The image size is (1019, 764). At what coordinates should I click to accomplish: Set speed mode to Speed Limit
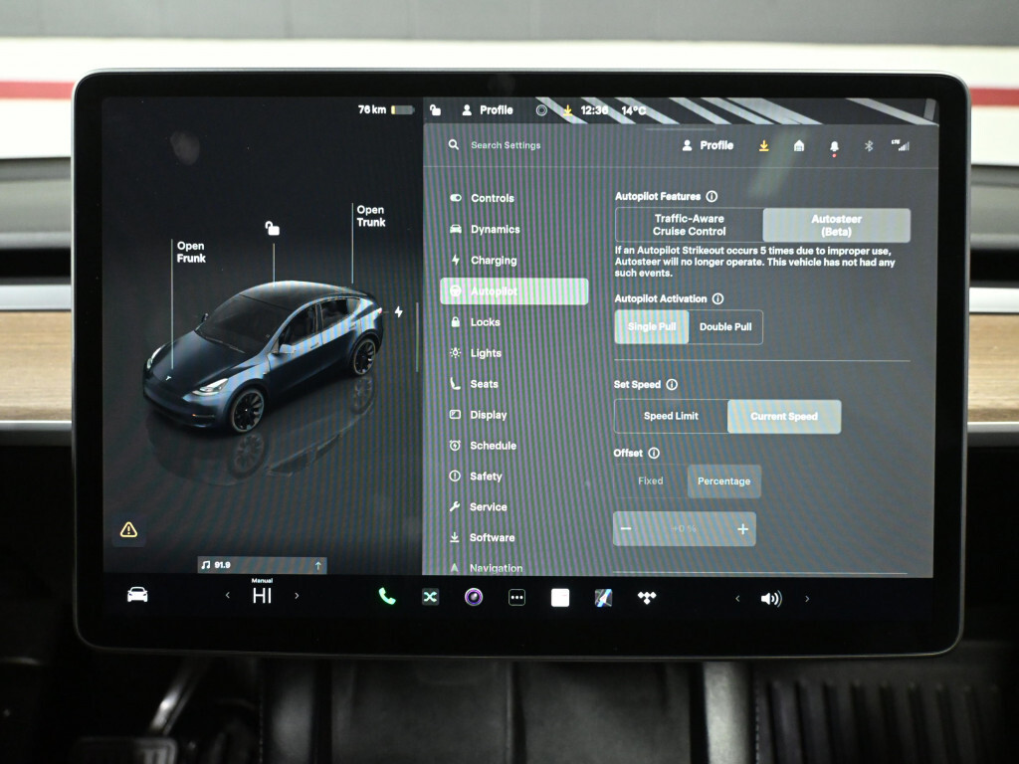pyautogui.click(x=671, y=417)
